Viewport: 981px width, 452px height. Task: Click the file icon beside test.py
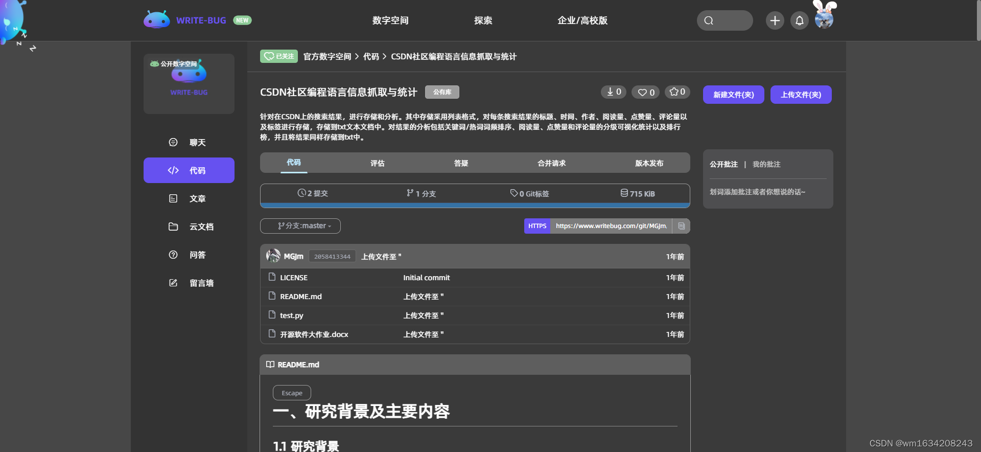click(x=272, y=315)
